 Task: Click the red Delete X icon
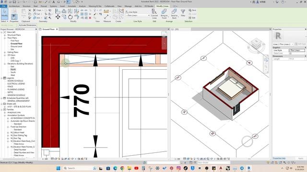[90, 18]
